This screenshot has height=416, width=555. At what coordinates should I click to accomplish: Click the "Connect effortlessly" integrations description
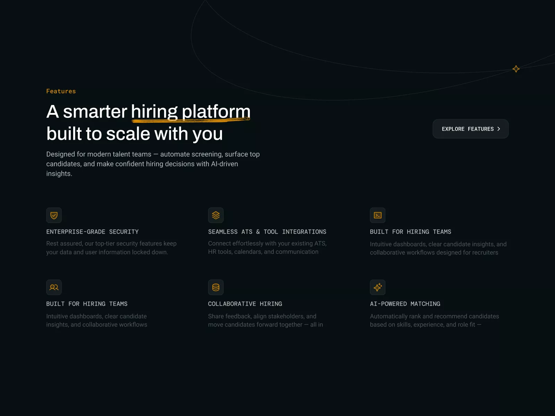[267, 248]
